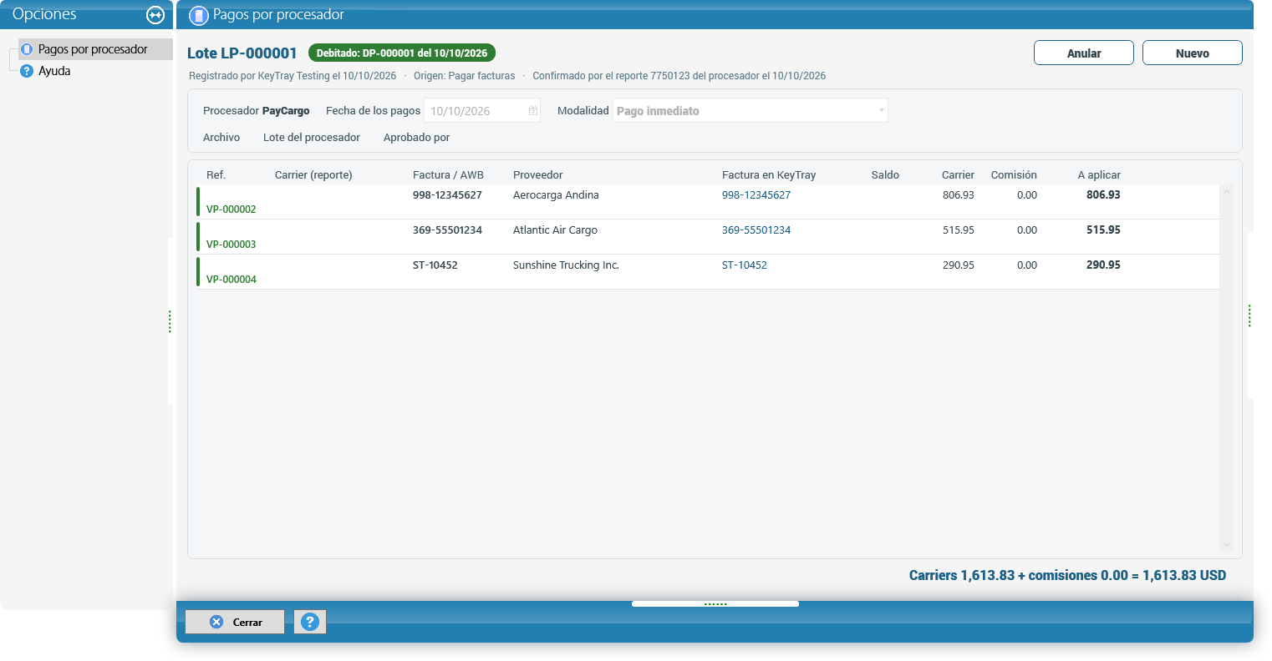Click the Saldo column header

885,175
